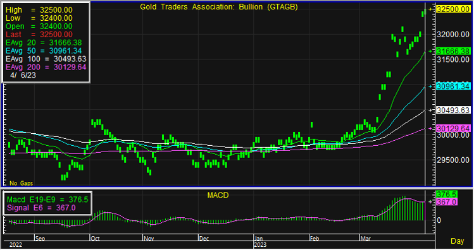
Task: Click the Feb month label on time axis
Action: [x=315, y=238]
